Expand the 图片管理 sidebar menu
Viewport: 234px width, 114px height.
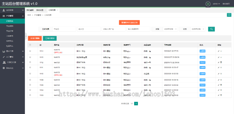coord(12,51)
